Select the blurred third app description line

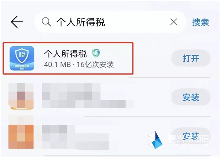pyautogui.click(x=75, y=141)
